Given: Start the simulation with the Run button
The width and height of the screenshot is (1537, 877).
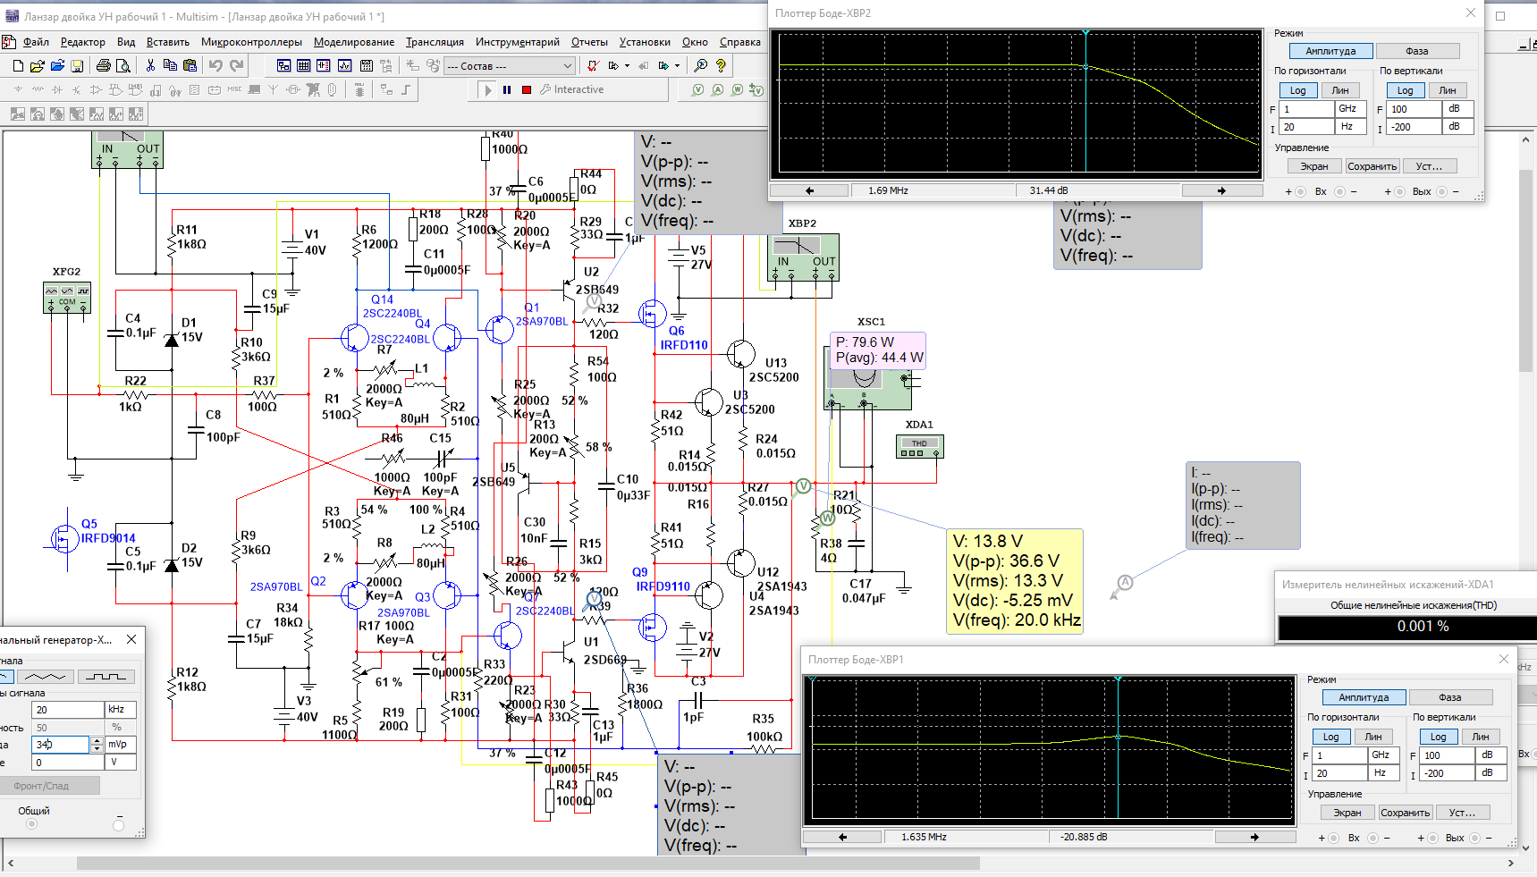Looking at the screenshot, I should click(x=487, y=89).
